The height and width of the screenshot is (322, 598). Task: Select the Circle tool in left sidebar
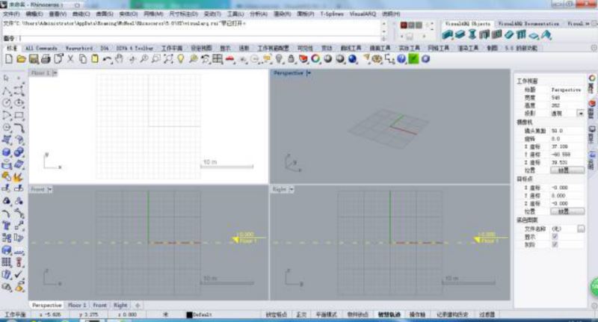click(7, 103)
